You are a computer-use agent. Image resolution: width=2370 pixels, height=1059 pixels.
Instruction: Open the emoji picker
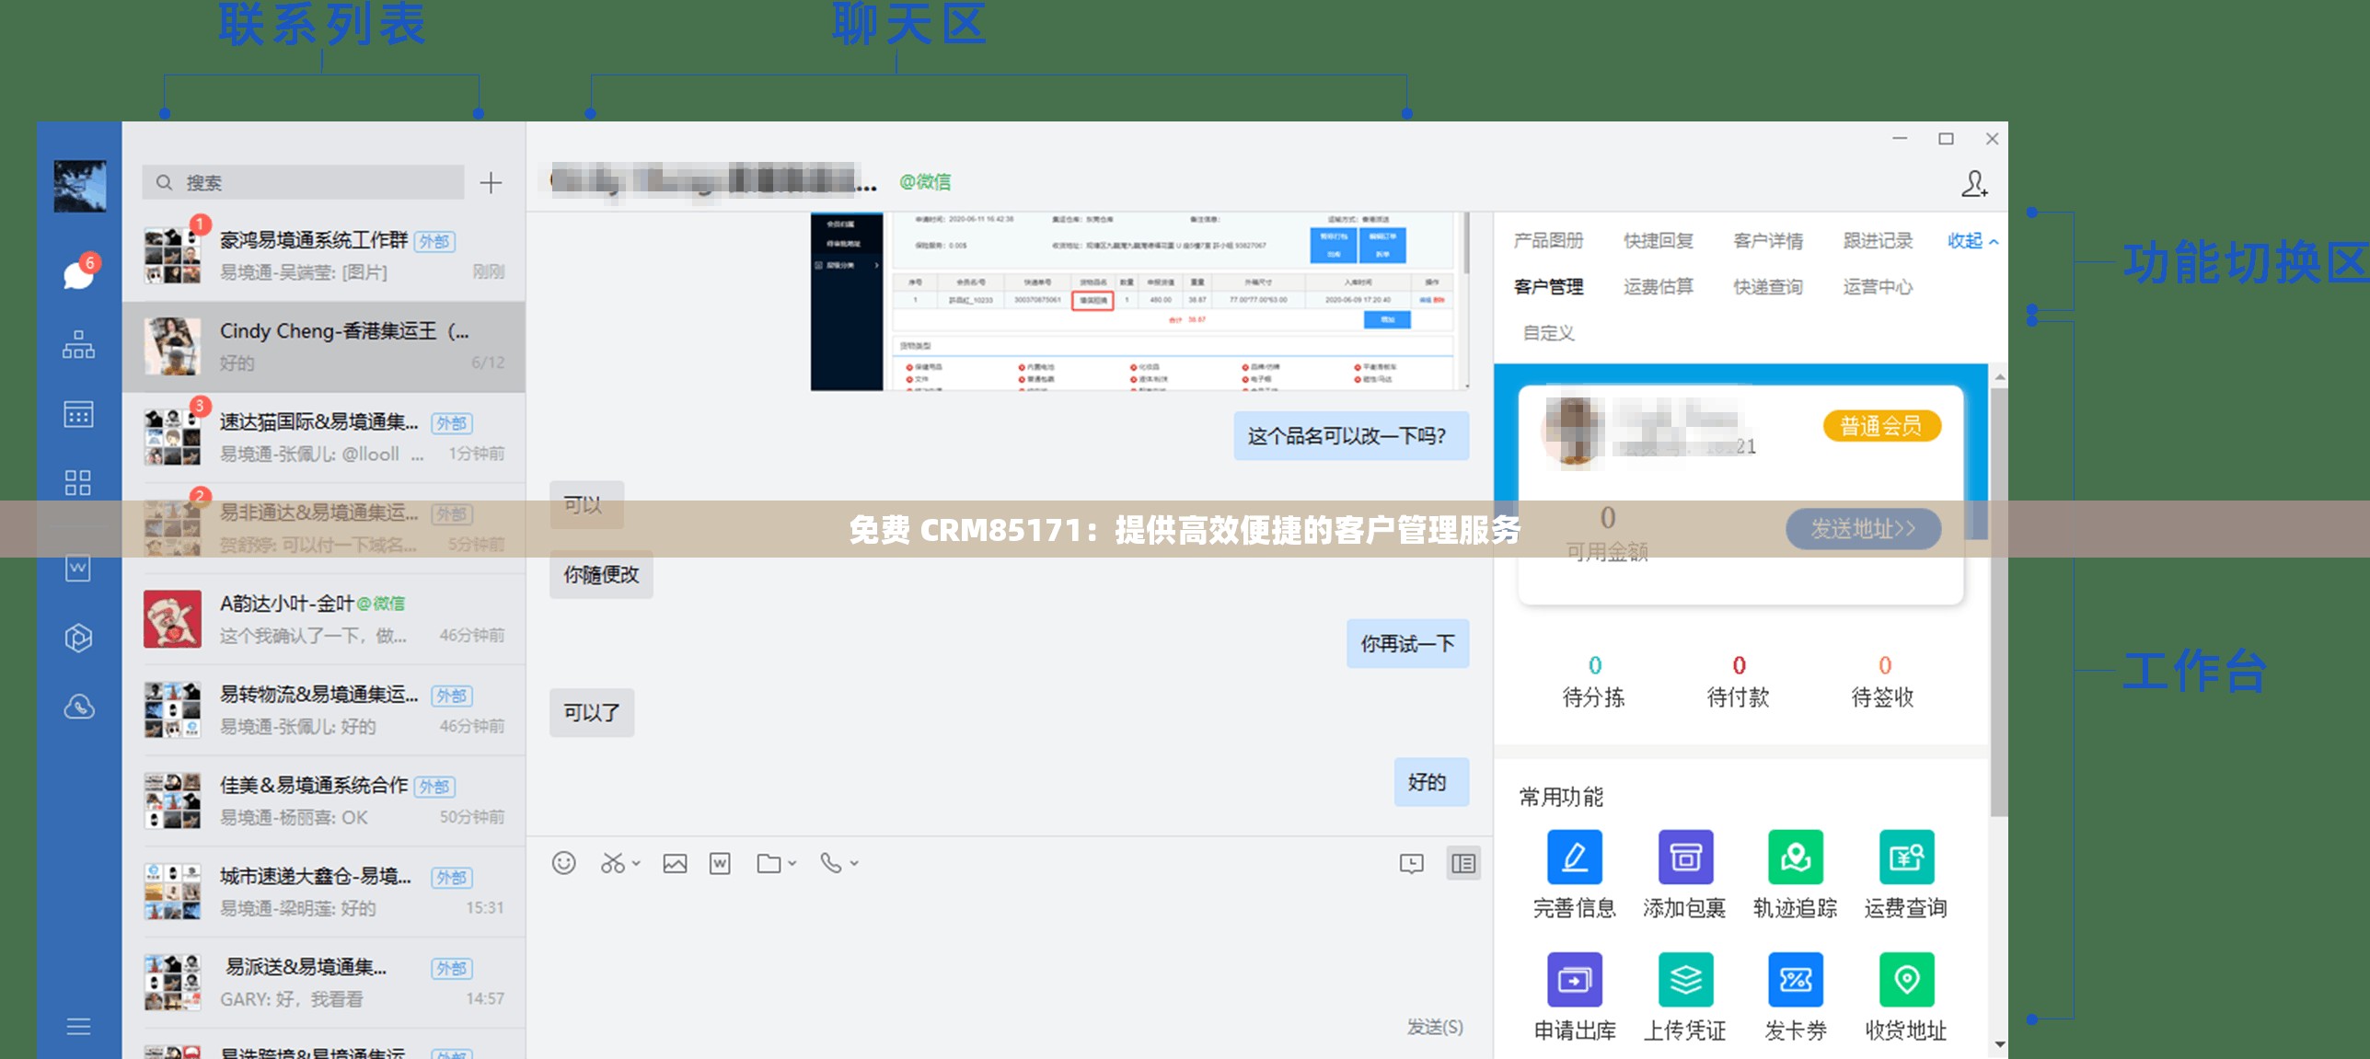(563, 863)
